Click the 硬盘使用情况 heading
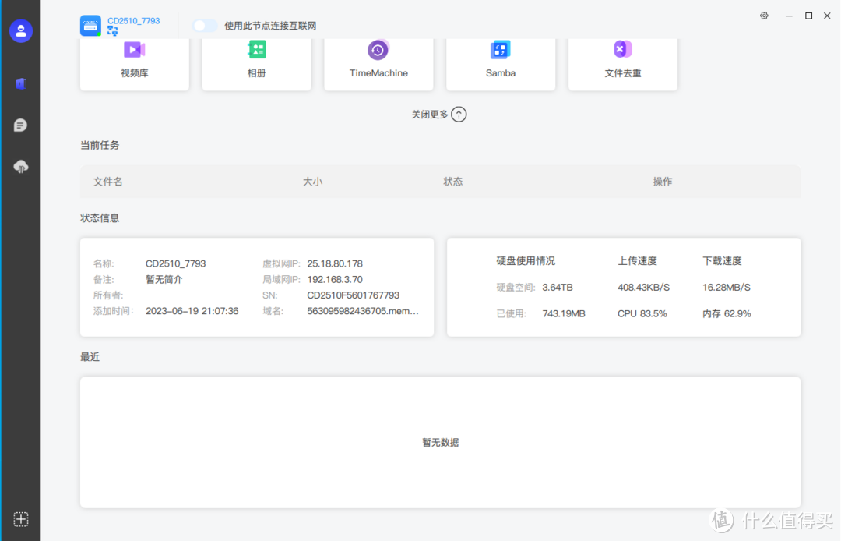The width and height of the screenshot is (841, 541). [526, 261]
